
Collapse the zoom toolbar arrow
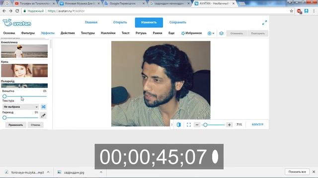coord(172,125)
